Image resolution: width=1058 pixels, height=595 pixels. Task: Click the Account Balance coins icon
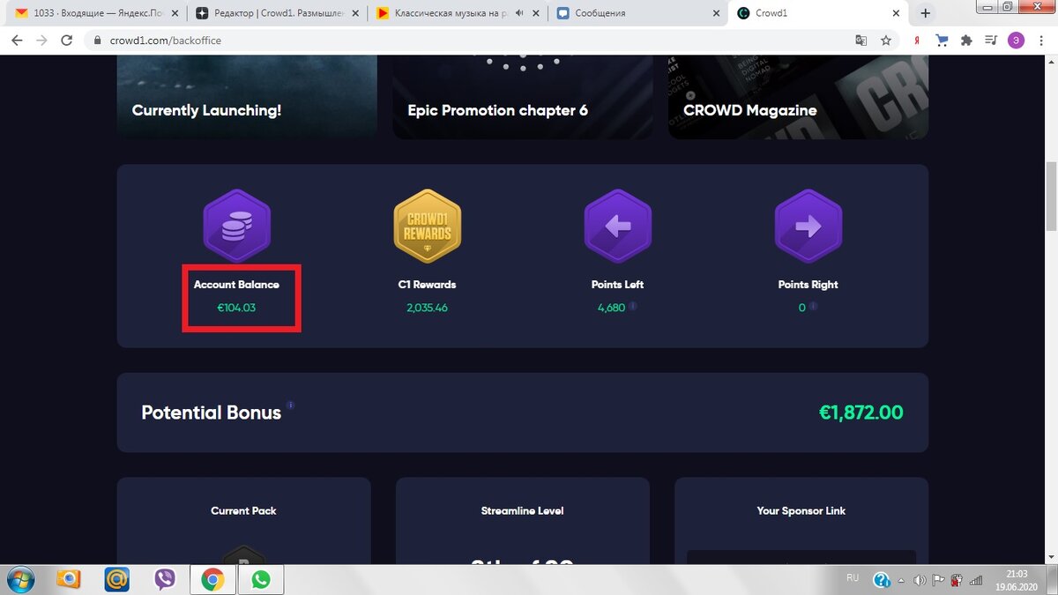[x=236, y=227]
